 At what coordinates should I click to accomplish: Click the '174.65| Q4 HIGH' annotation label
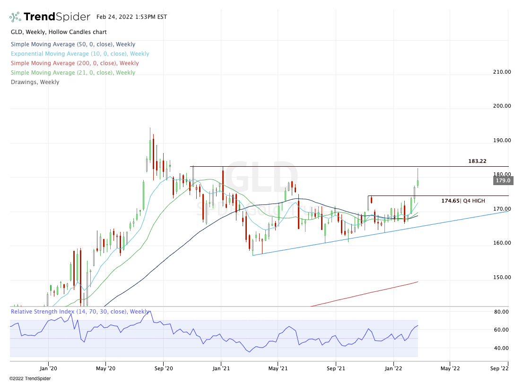tap(463, 201)
